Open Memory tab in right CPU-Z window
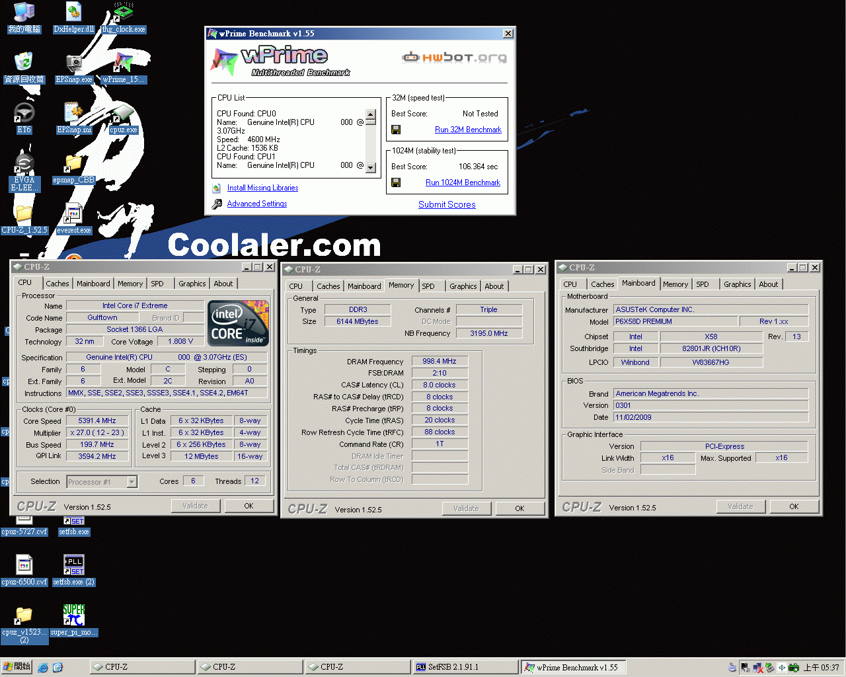846x677 pixels. click(675, 284)
